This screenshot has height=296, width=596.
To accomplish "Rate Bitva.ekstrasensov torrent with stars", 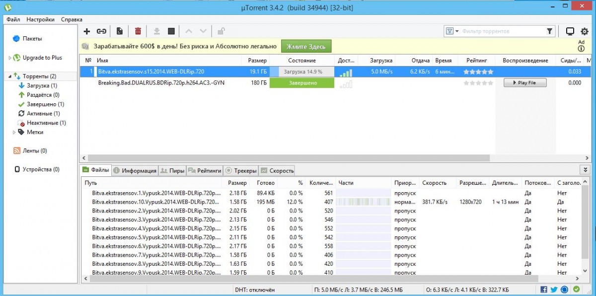I will pyautogui.click(x=478, y=72).
